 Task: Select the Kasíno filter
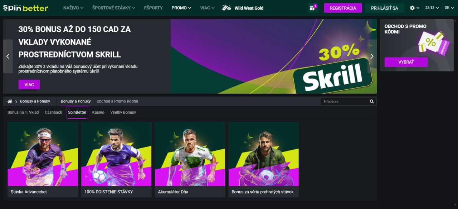[x=98, y=112]
